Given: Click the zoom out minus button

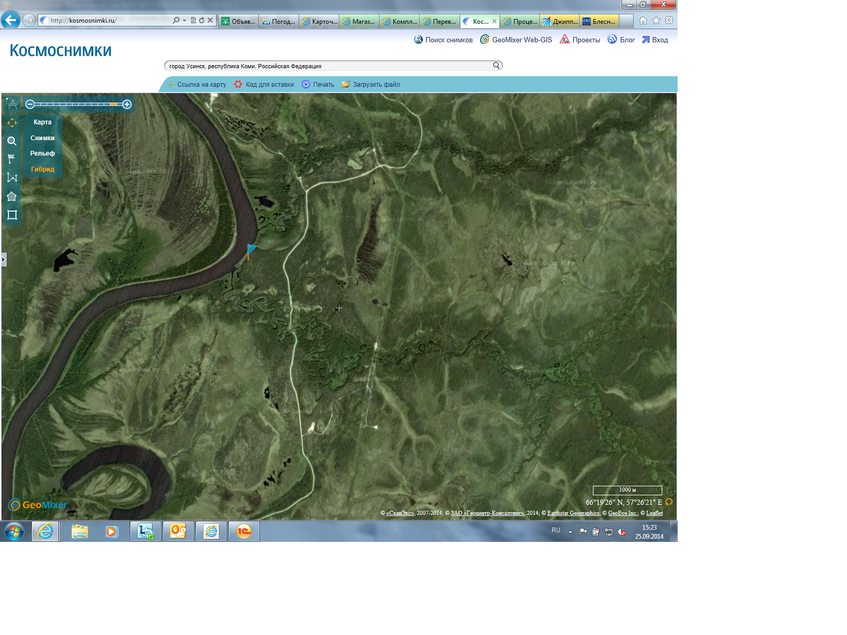Looking at the screenshot, I should [x=30, y=104].
